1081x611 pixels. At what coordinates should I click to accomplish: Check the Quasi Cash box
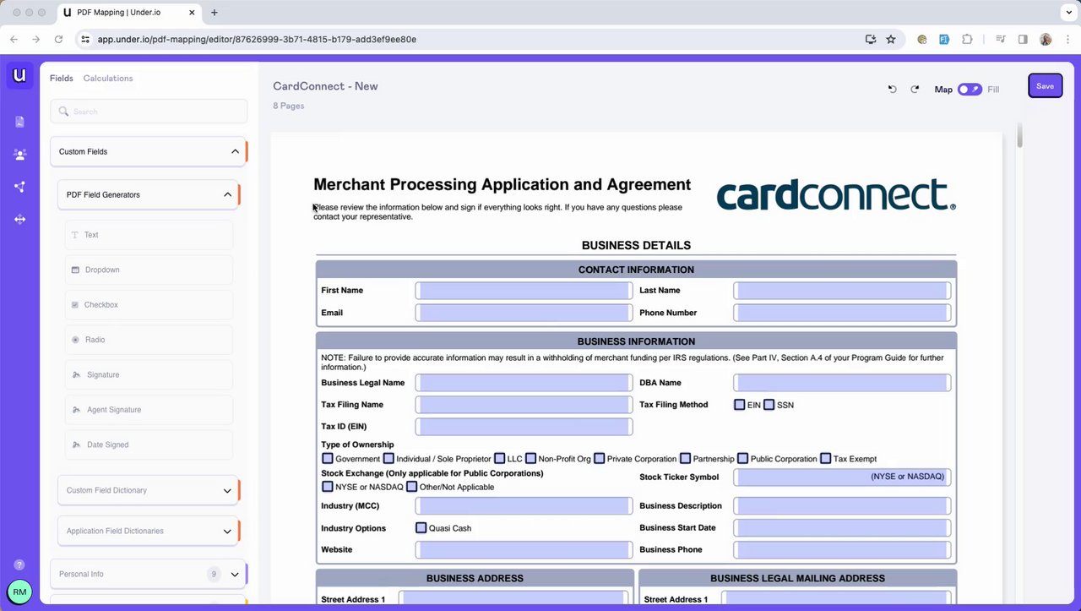click(421, 527)
